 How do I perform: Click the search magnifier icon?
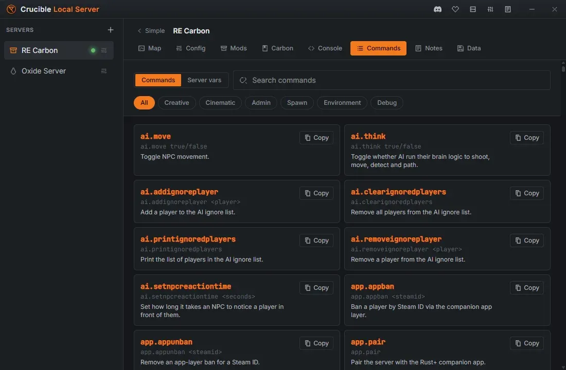point(243,80)
